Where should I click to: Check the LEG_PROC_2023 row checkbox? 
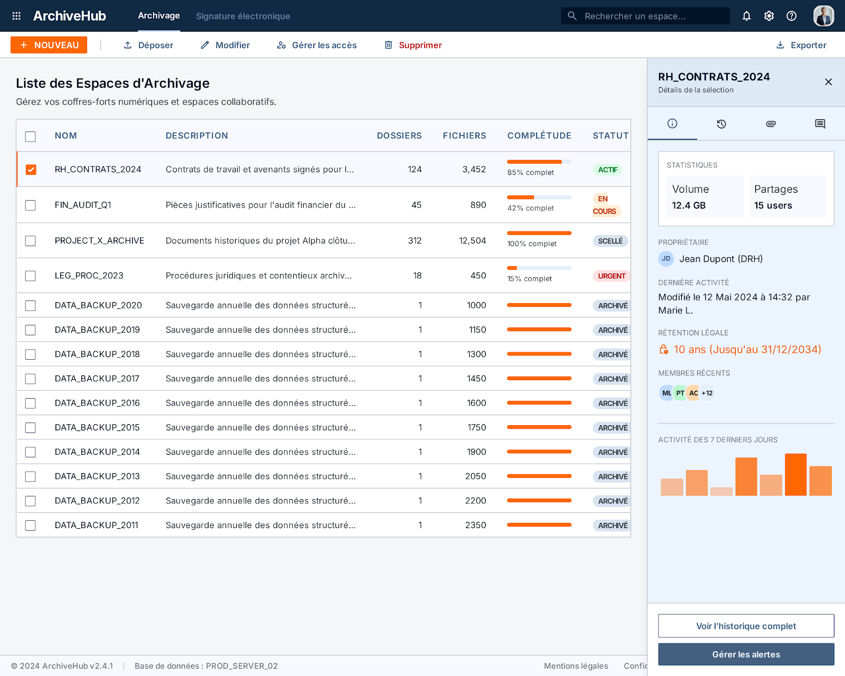(x=31, y=276)
